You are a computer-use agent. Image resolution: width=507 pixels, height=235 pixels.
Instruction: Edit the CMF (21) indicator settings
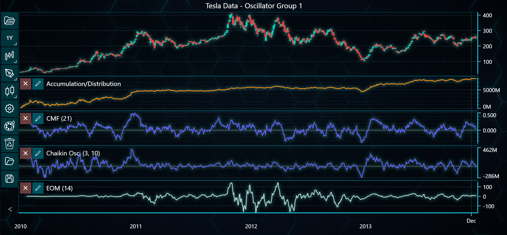coord(38,119)
